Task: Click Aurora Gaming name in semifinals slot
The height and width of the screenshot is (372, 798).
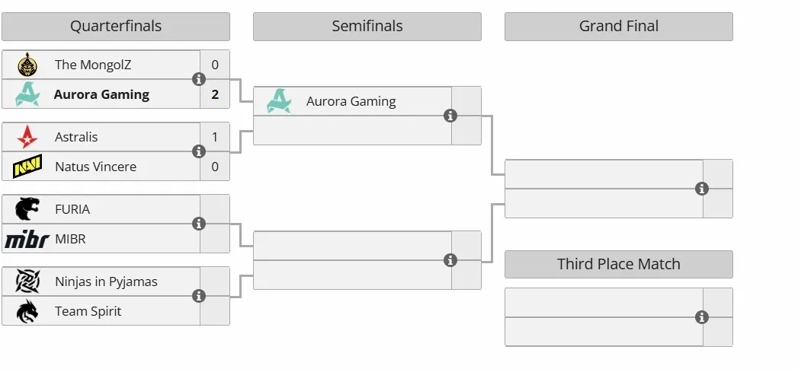Action: pos(351,101)
